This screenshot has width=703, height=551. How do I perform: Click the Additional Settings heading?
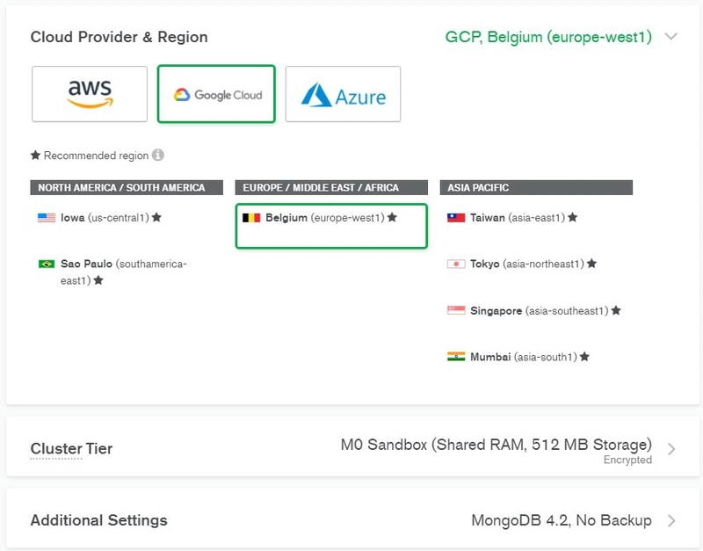click(98, 520)
